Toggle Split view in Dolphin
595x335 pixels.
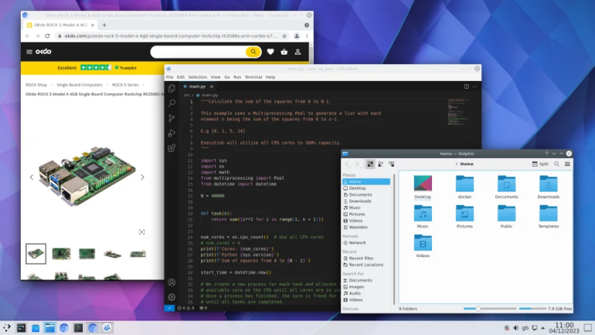(540, 164)
